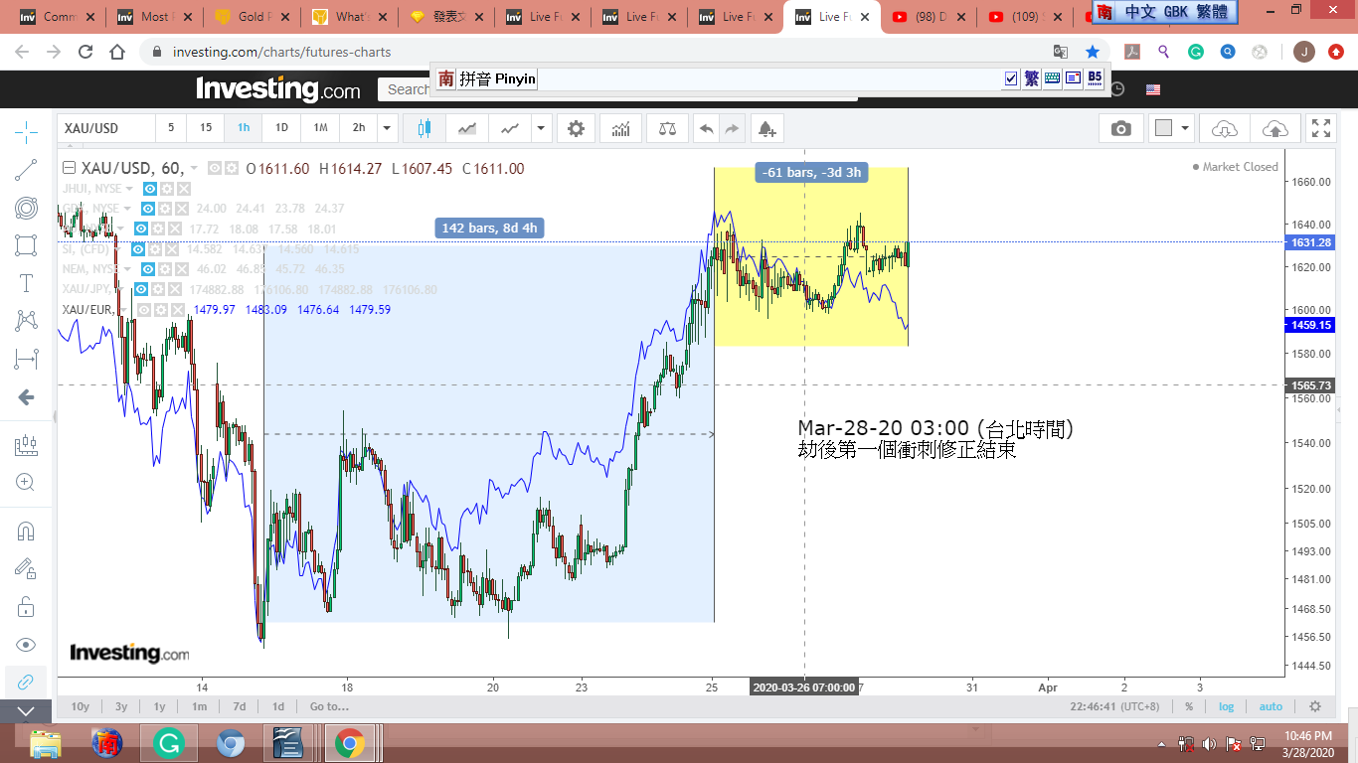Viewport: 1358px width, 763px height.
Task: Open settings for JHUI, NYSE series
Action: pos(167,189)
